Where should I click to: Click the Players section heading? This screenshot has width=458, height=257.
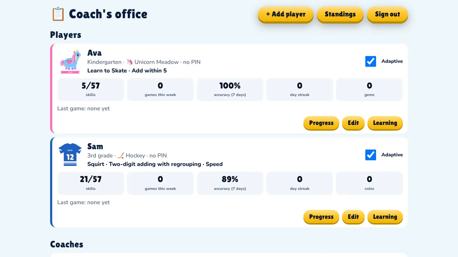click(x=65, y=35)
